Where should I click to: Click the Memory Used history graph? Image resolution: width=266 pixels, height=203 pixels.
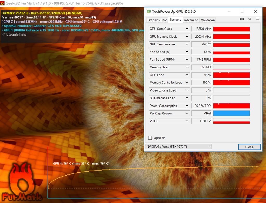231,67
